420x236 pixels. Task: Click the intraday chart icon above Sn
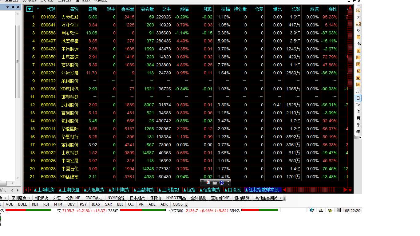coord(358,24)
